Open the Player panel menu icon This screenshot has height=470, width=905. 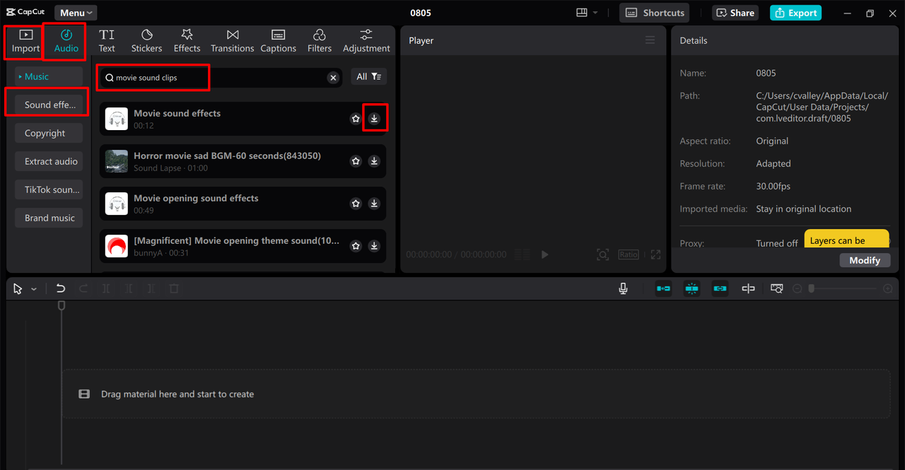coord(650,40)
